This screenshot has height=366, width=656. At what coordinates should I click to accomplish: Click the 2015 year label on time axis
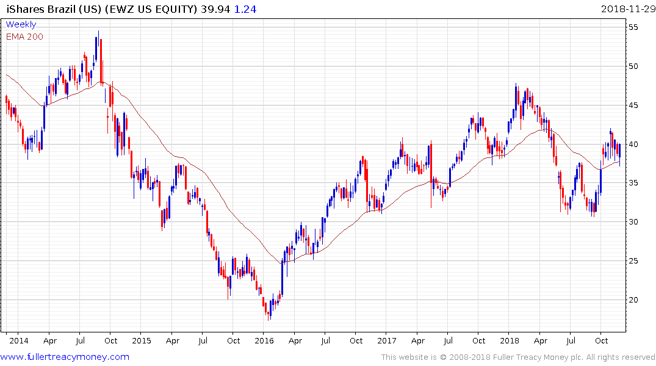(142, 340)
